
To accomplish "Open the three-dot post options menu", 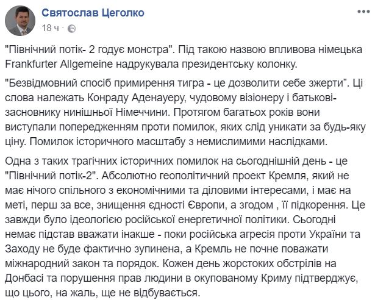I will (x=363, y=12).
